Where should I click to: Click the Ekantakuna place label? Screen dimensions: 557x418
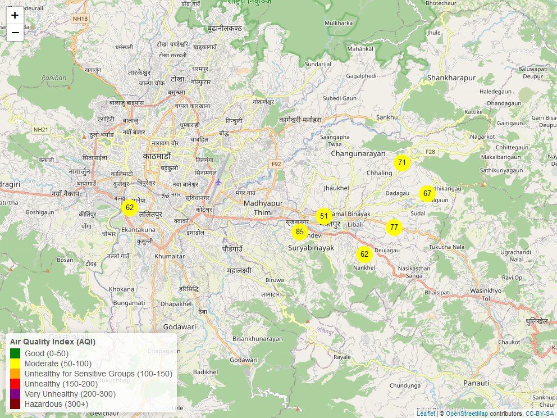point(138,230)
